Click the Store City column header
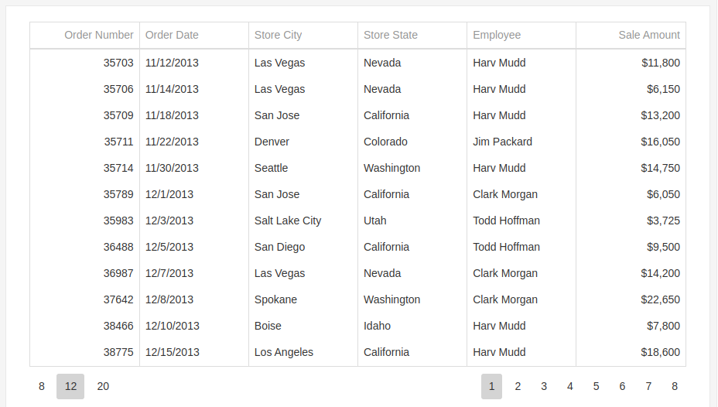 pyautogui.click(x=278, y=35)
